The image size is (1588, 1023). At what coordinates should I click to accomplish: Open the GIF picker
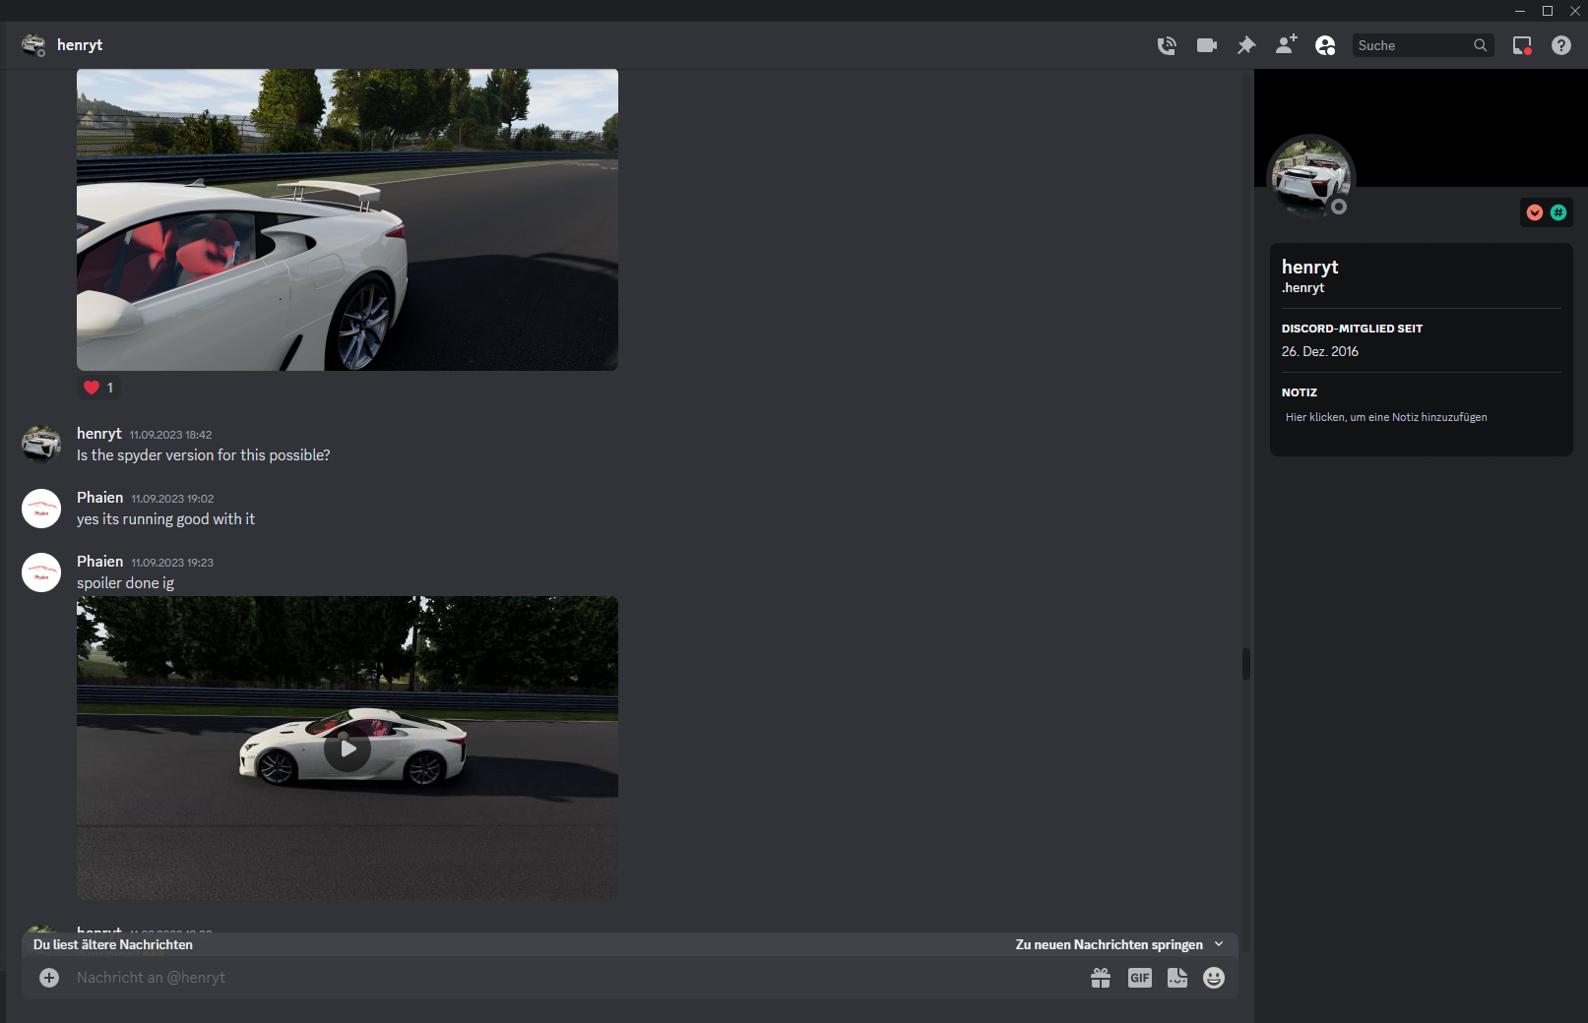1140,978
